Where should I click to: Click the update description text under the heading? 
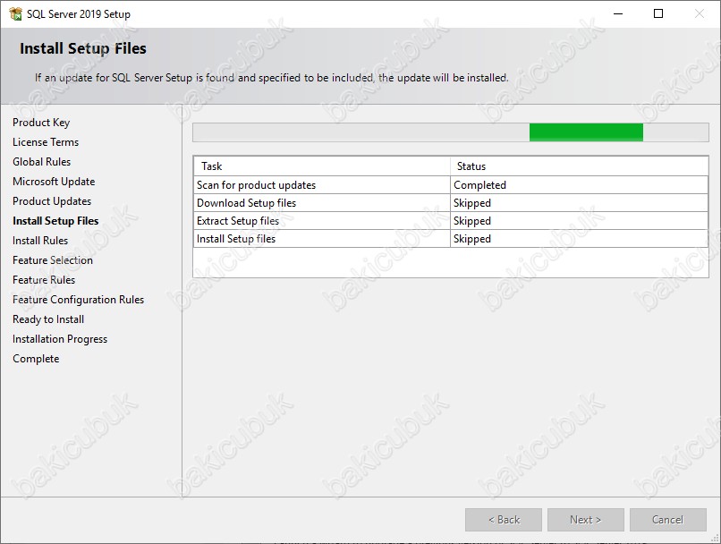point(272,78)
